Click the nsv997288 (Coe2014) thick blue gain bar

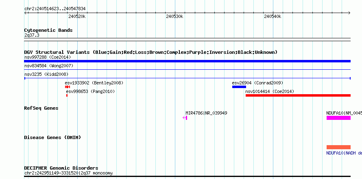click(x=187, y=61)
